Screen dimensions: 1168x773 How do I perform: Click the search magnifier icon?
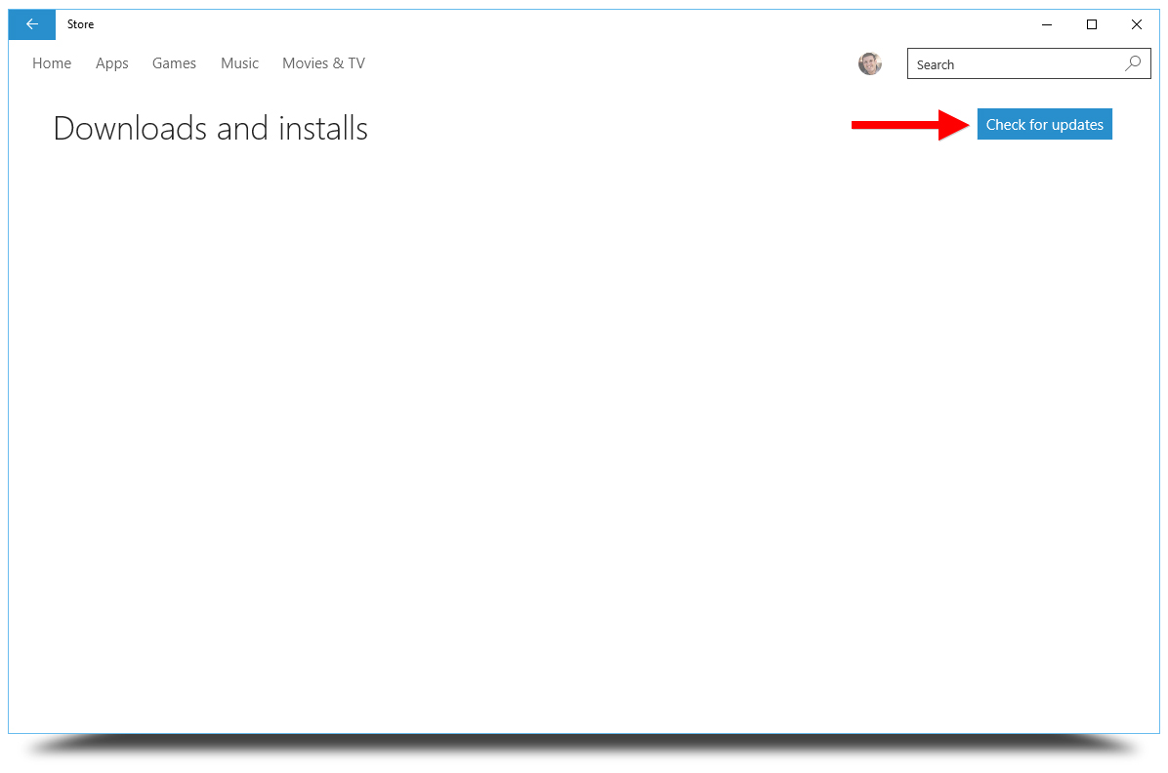click(x=1133, y=64)
